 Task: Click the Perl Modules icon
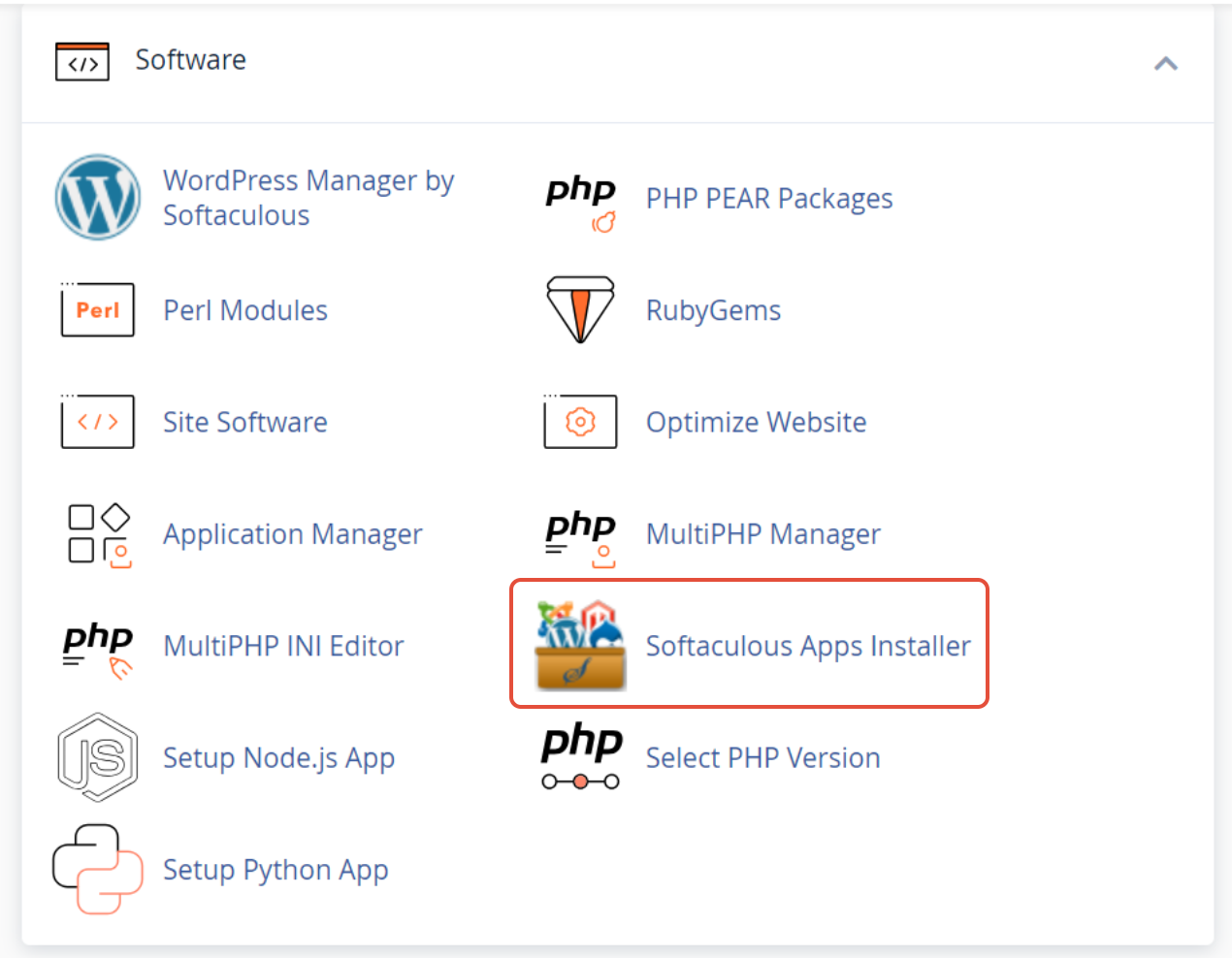(97, 309)
